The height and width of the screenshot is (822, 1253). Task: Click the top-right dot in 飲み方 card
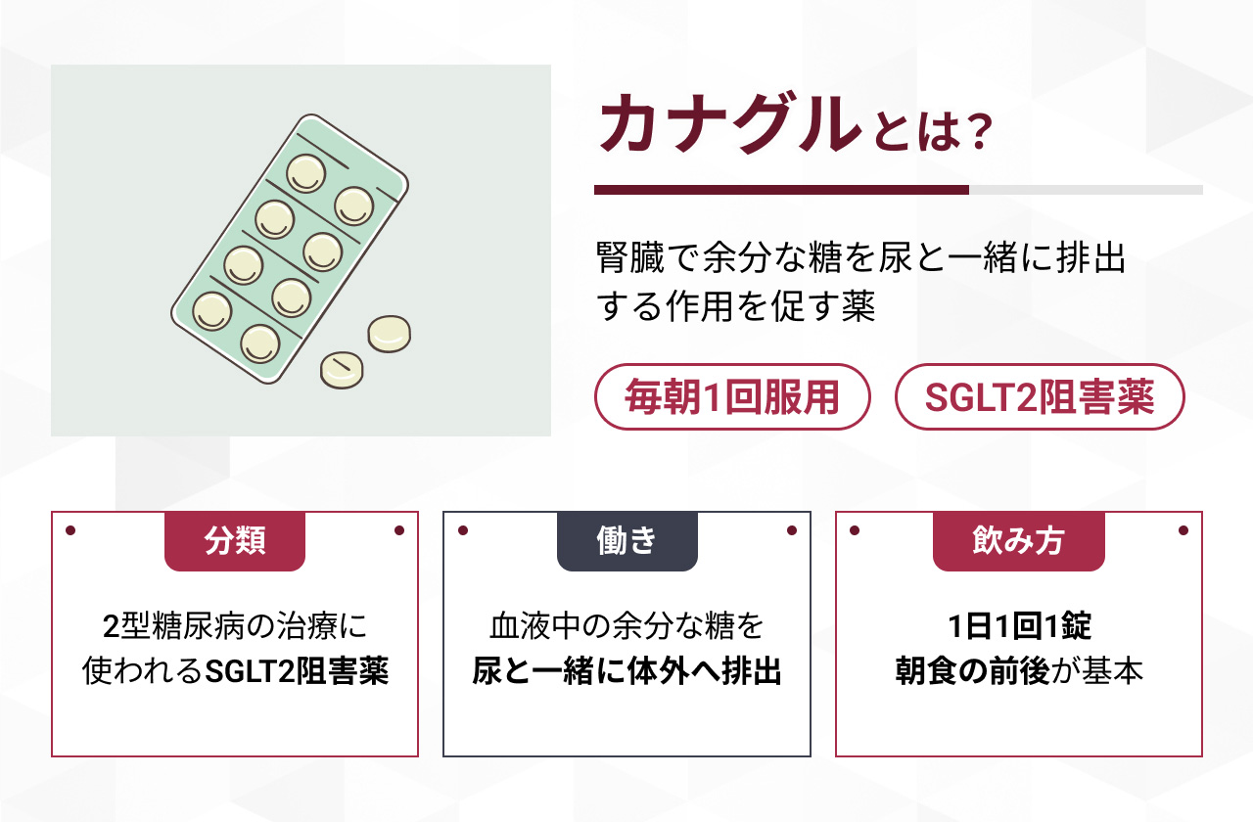(1183, 530)
